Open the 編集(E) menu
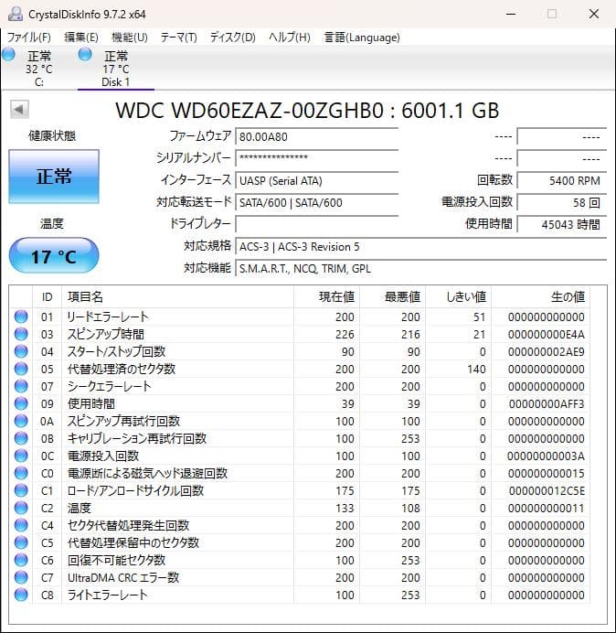 (81, 38)
